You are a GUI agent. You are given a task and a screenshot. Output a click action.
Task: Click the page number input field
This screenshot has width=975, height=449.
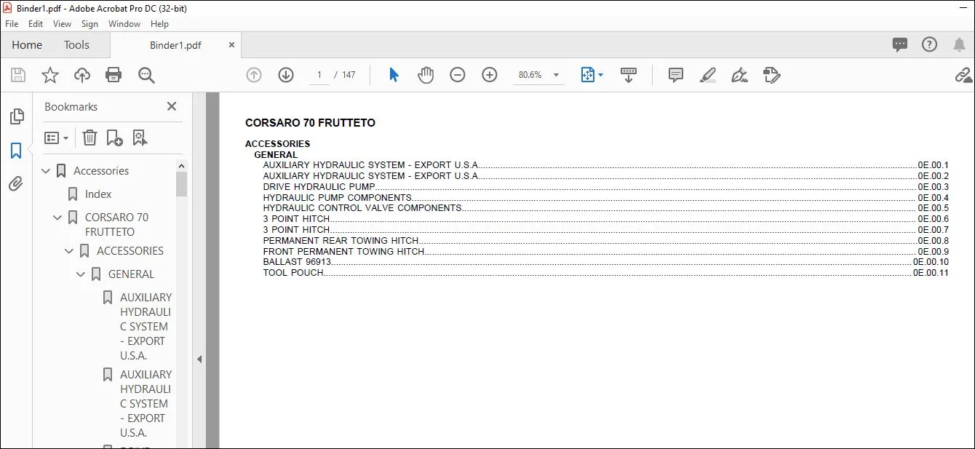319,75
